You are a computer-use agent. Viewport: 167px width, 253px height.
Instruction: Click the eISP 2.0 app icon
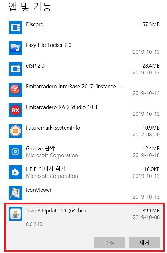point(16,69)
